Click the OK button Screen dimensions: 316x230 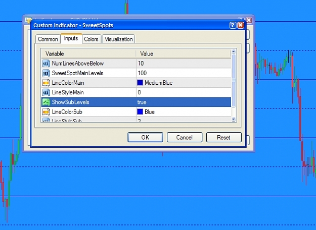[145, 137]
